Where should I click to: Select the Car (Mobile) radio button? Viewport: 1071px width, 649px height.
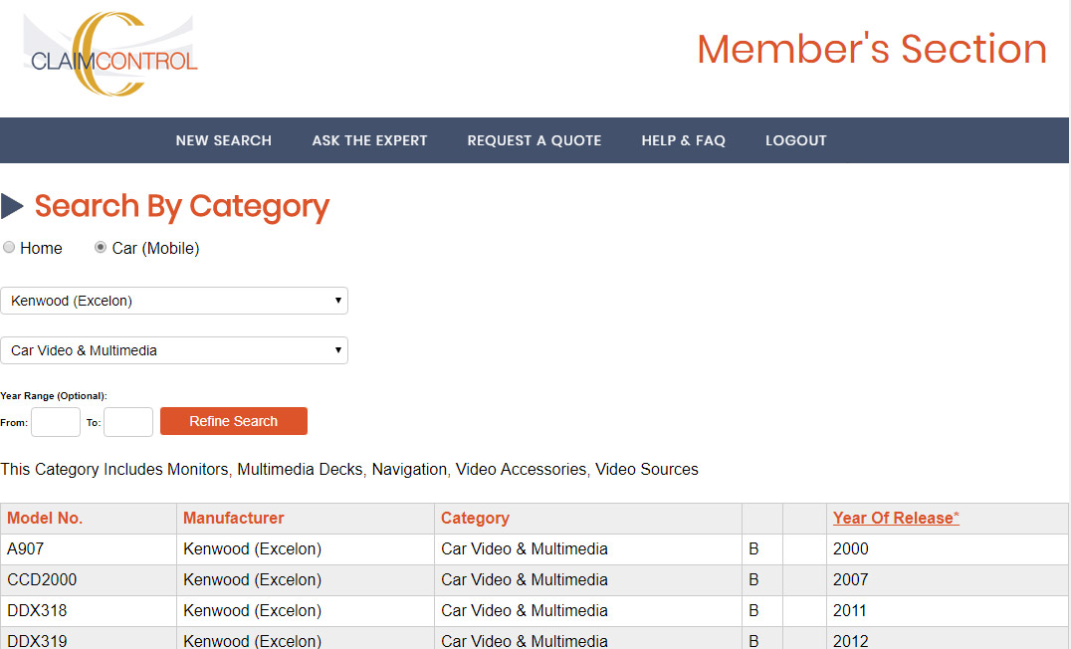pyautogui.click(x=101, y=247)
